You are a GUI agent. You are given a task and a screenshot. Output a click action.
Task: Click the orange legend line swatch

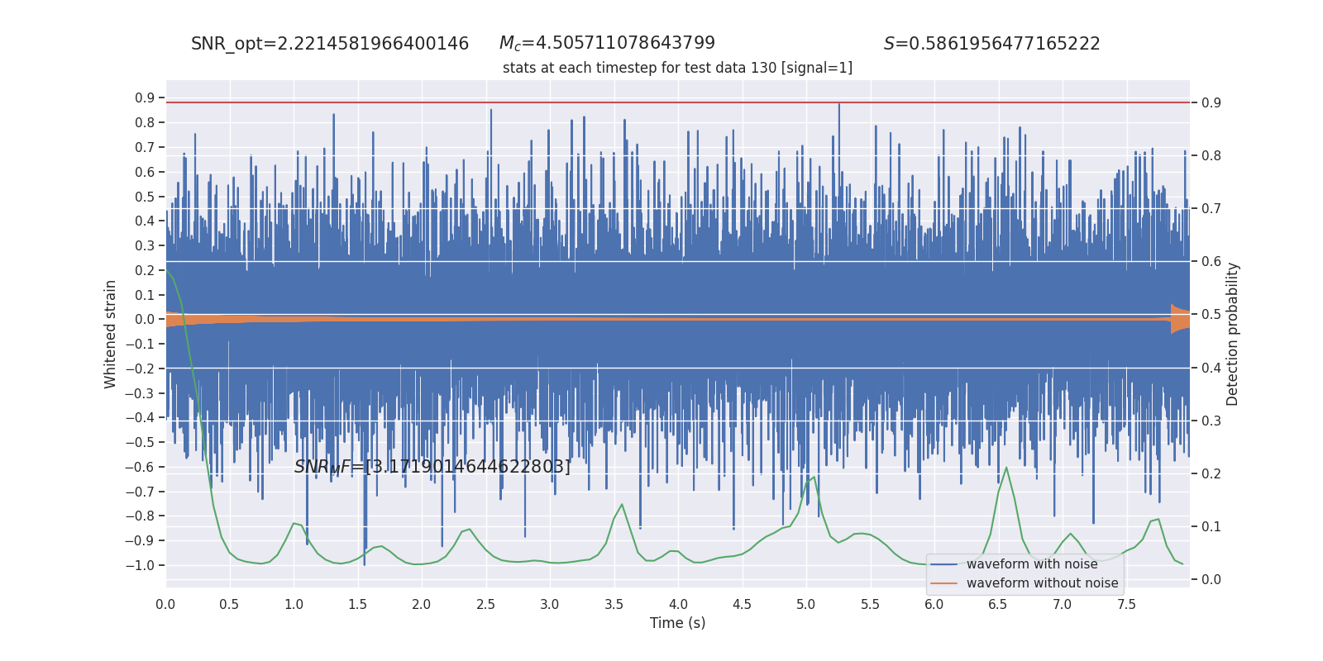pos(944,583)
